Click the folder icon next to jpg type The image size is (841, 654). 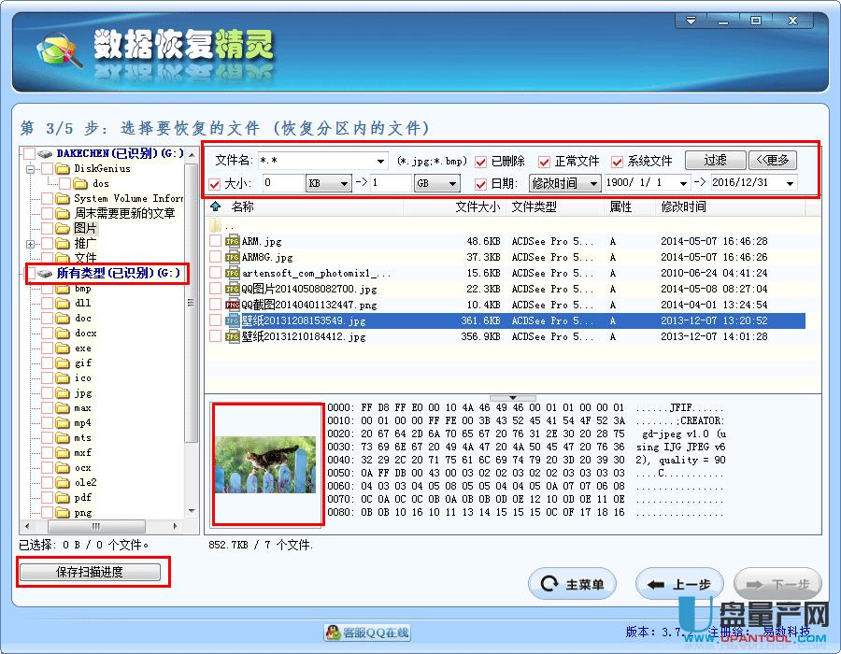point(62,393)
